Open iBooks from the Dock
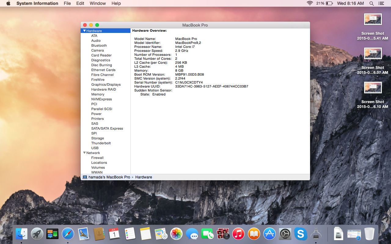Viewport: 391px width, 244px height. click(254, 234)
